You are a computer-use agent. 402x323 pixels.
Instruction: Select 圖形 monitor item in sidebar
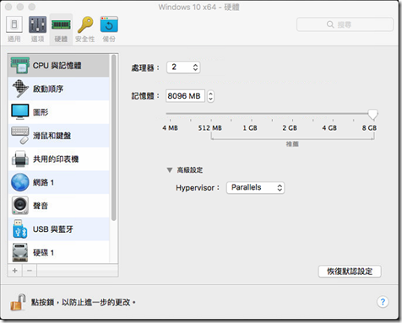tap(58, 112)
